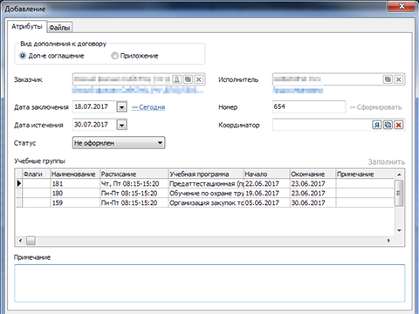Image resolution: width=419 pixels, height=314 pixels.
Task: Open the Дата истечения calendar dropdown
Action: (x=121, y=125)
